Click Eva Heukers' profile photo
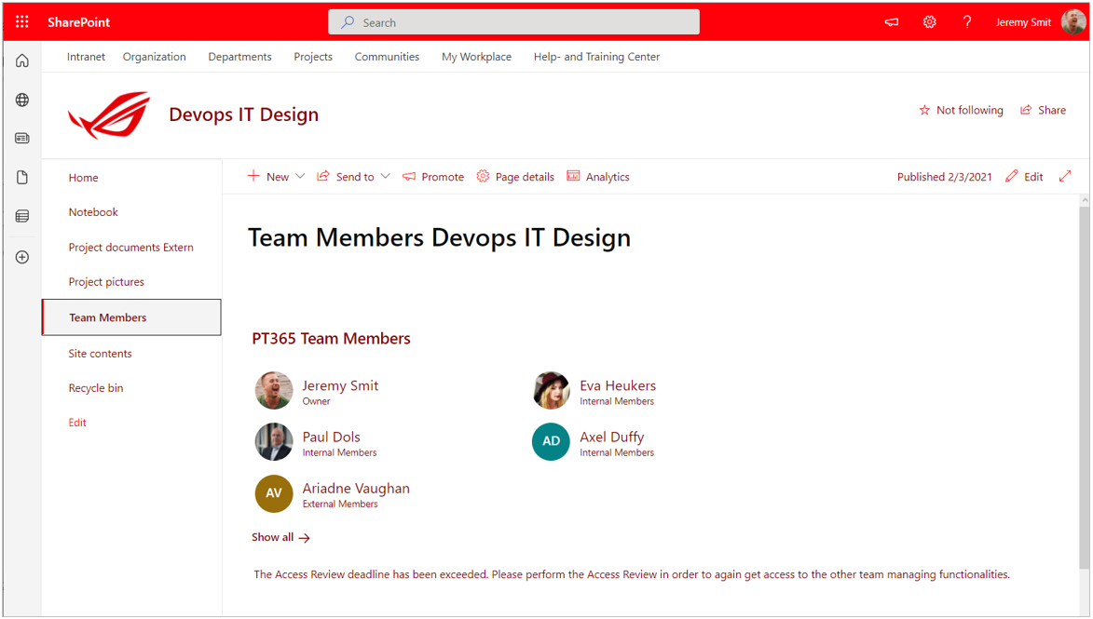Screen dimensions: 1093x619 pyautogui.click(x=552, y=391)
